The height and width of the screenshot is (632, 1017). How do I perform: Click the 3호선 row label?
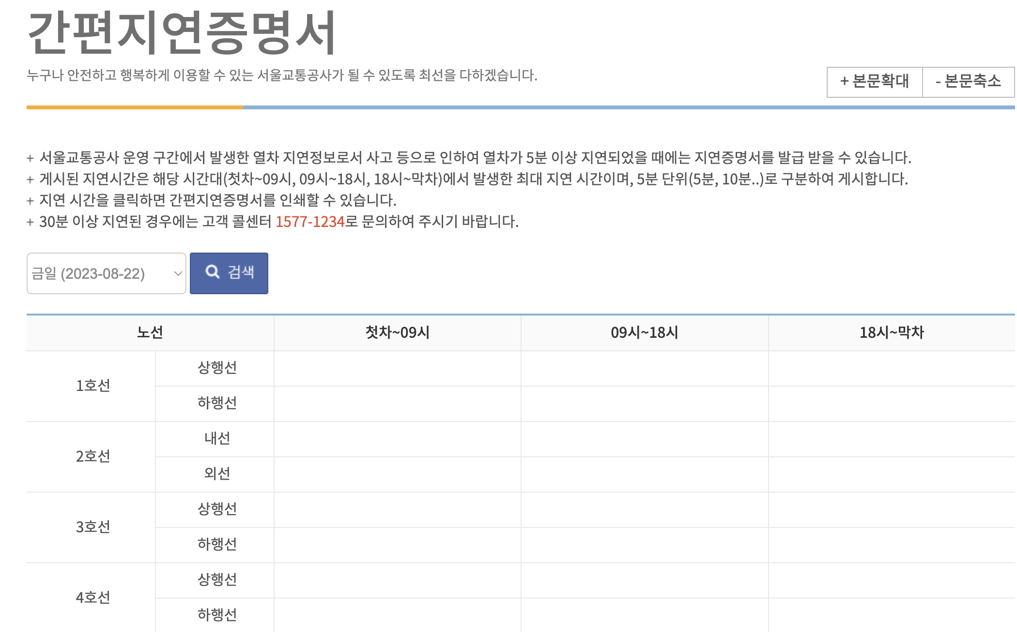(x=92, y=527)
